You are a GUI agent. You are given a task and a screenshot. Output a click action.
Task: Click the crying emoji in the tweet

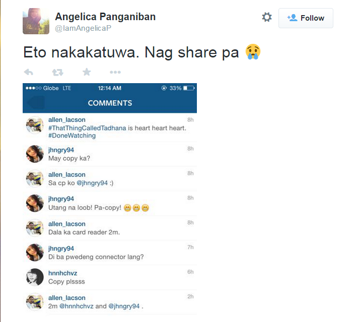[x=253, y=52]
